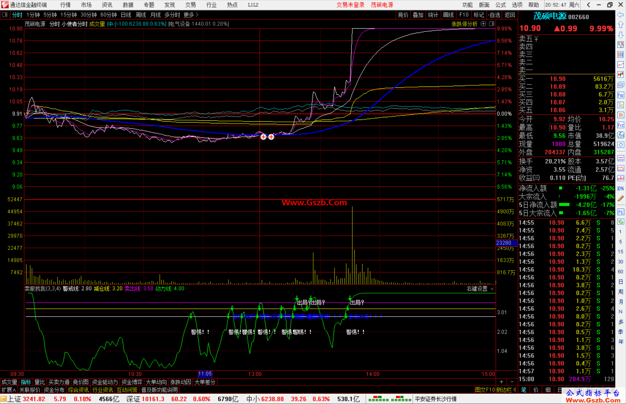Click the plus button to zoom the chart
Screen dimensions: 626x404
pyautogui.click(x=501, y=382)
